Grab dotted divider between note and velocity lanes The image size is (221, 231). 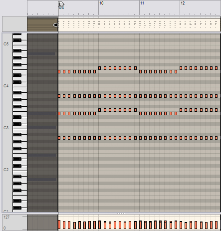click(121, 213)
